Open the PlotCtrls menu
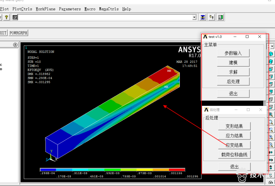275x186 pixels. click(22, 9)
